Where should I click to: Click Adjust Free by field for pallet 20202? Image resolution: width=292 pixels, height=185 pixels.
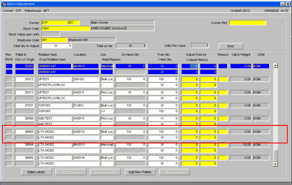(x=190, y=66)
